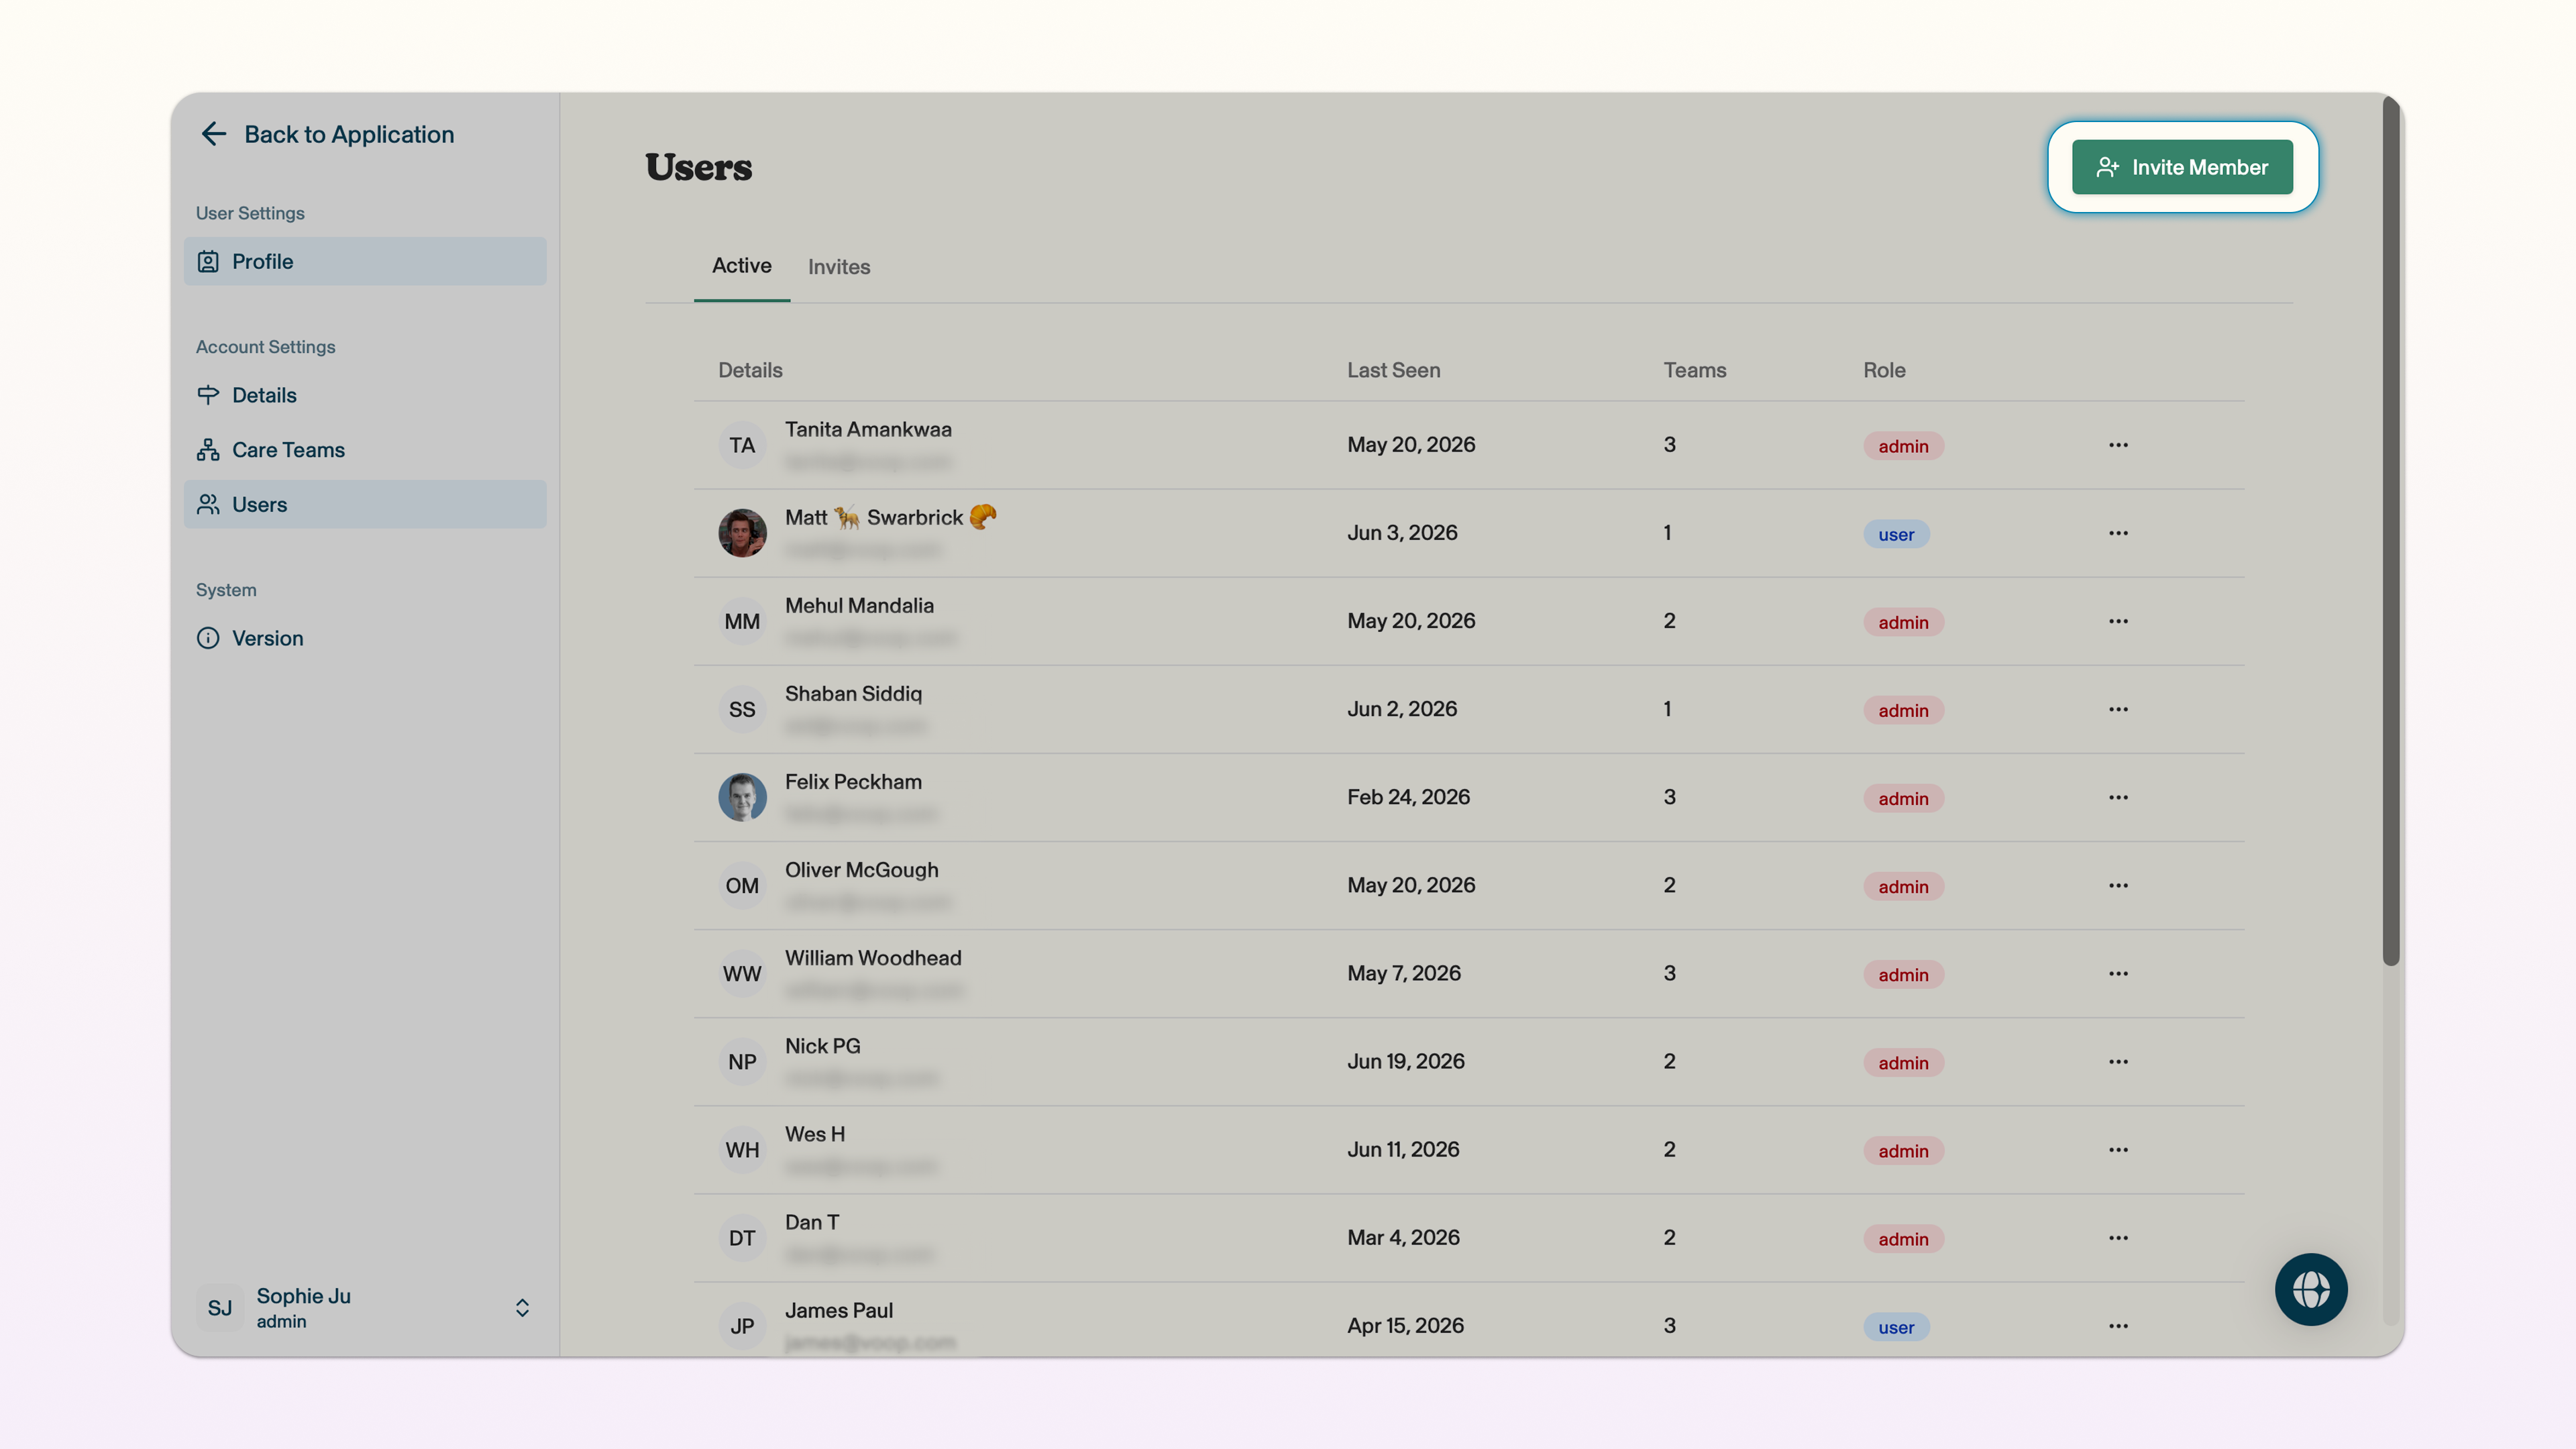The width and height of the screenshot is (2576, 1449).
Task: Open options menu for Tanita Amankwaa
Action: coord(2118,445)
